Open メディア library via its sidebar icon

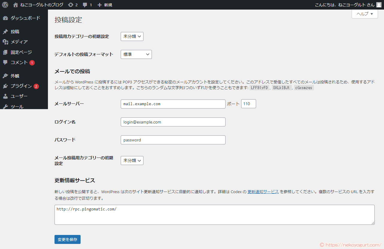(x=5, y=42)
